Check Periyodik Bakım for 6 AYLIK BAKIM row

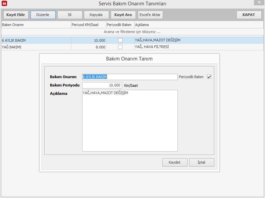click(x=120, y=40)
